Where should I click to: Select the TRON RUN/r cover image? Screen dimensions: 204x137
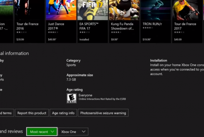coord(156,10)
